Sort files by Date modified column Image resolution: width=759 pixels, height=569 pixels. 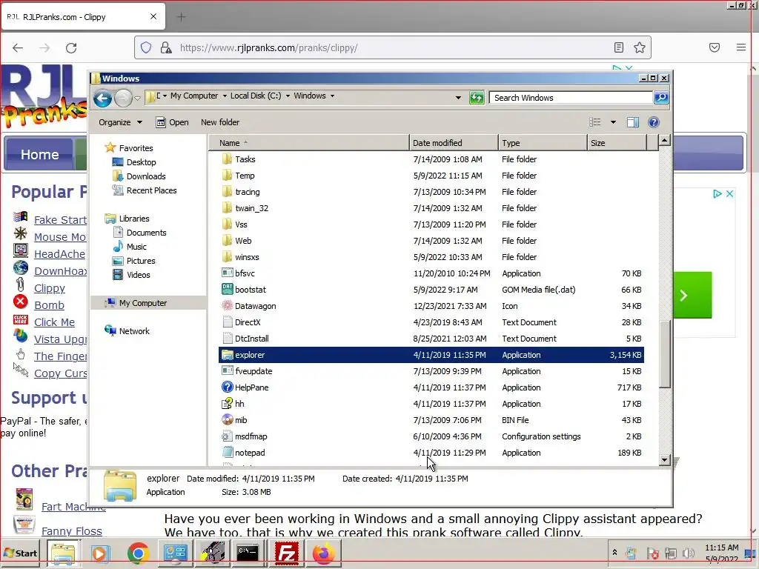[454, 143]
